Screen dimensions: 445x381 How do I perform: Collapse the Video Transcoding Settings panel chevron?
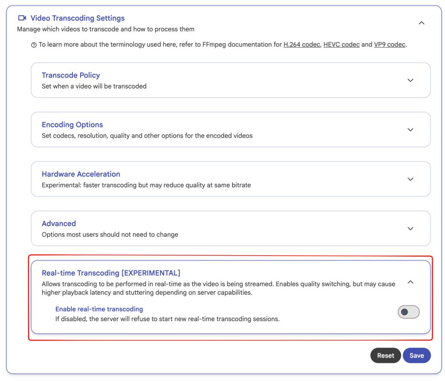[422, 23]
